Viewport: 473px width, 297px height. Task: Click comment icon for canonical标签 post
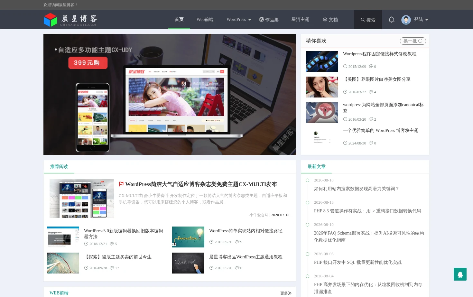point(371,119)
